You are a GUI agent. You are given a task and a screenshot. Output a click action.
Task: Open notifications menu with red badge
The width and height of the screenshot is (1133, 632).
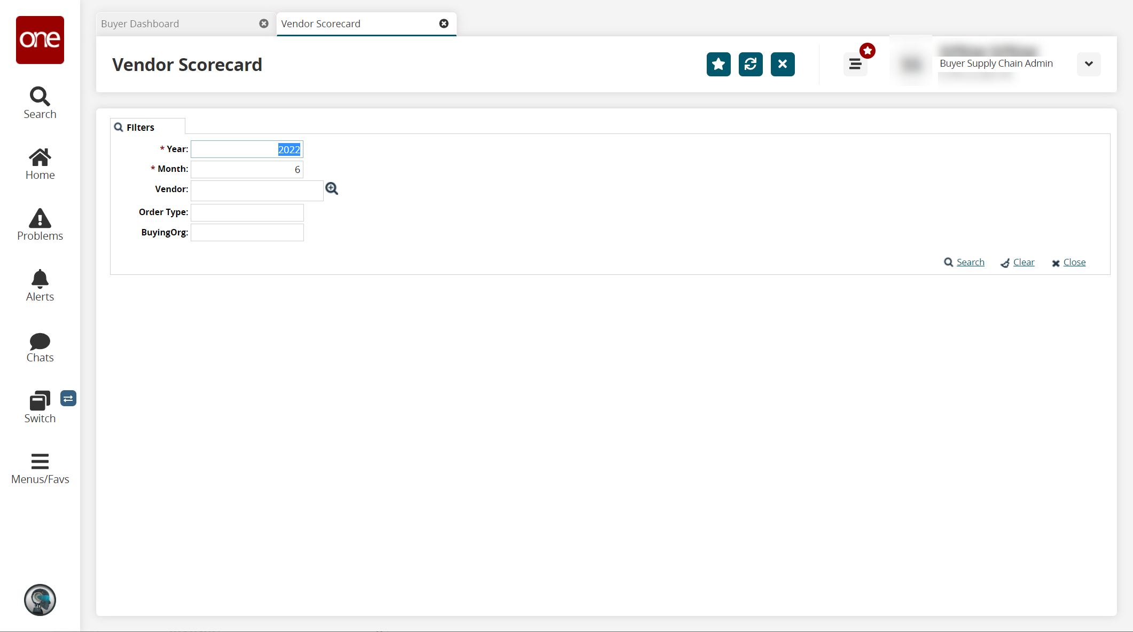tap(855, 65)
